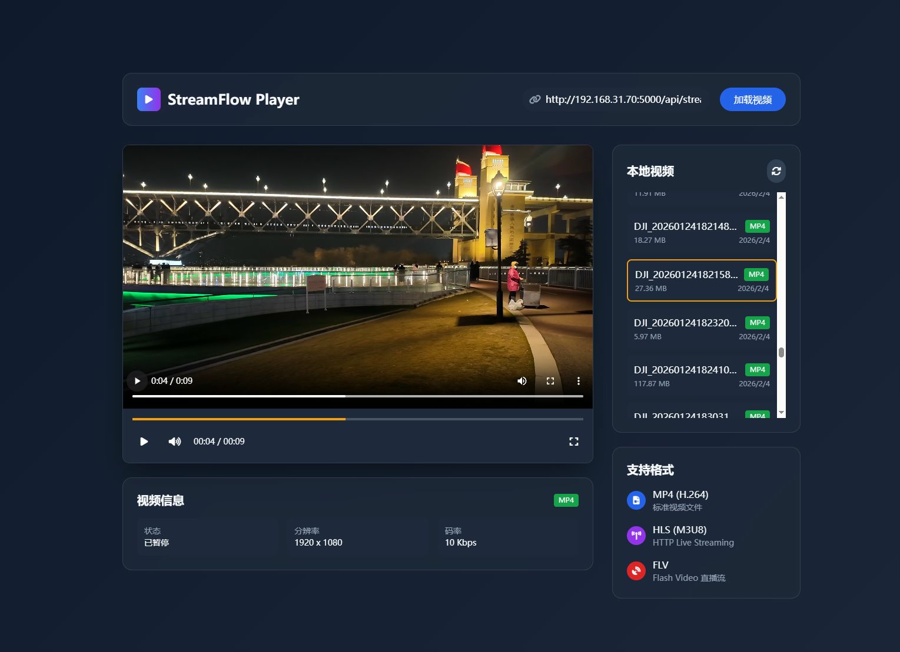
Task: Seek on the white overlay progress bar
Action: [358, 396]
